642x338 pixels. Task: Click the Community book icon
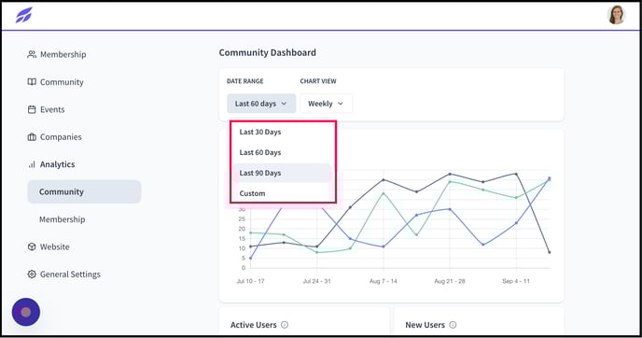pyautogui.click(x=32, y=82)
